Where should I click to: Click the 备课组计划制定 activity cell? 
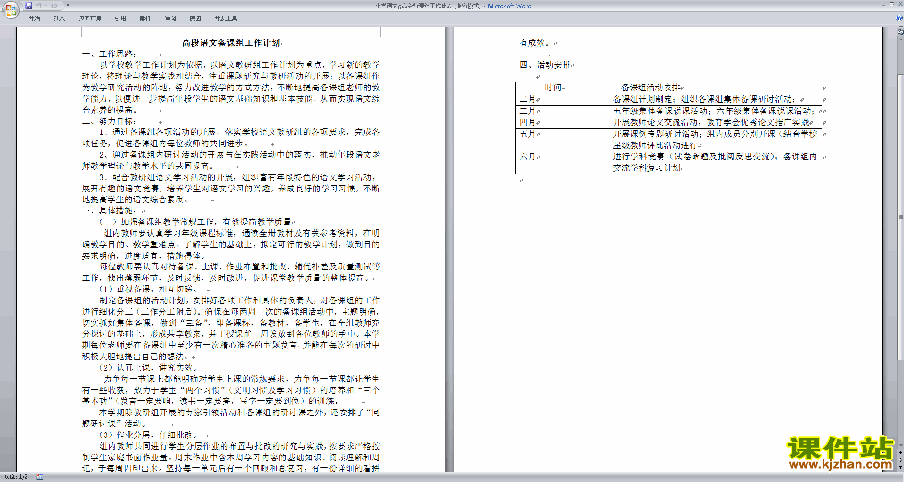(x=715, y=99)
